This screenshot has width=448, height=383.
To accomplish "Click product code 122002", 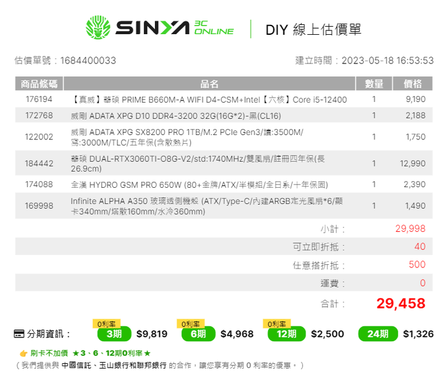I will [x=39, y=137].
